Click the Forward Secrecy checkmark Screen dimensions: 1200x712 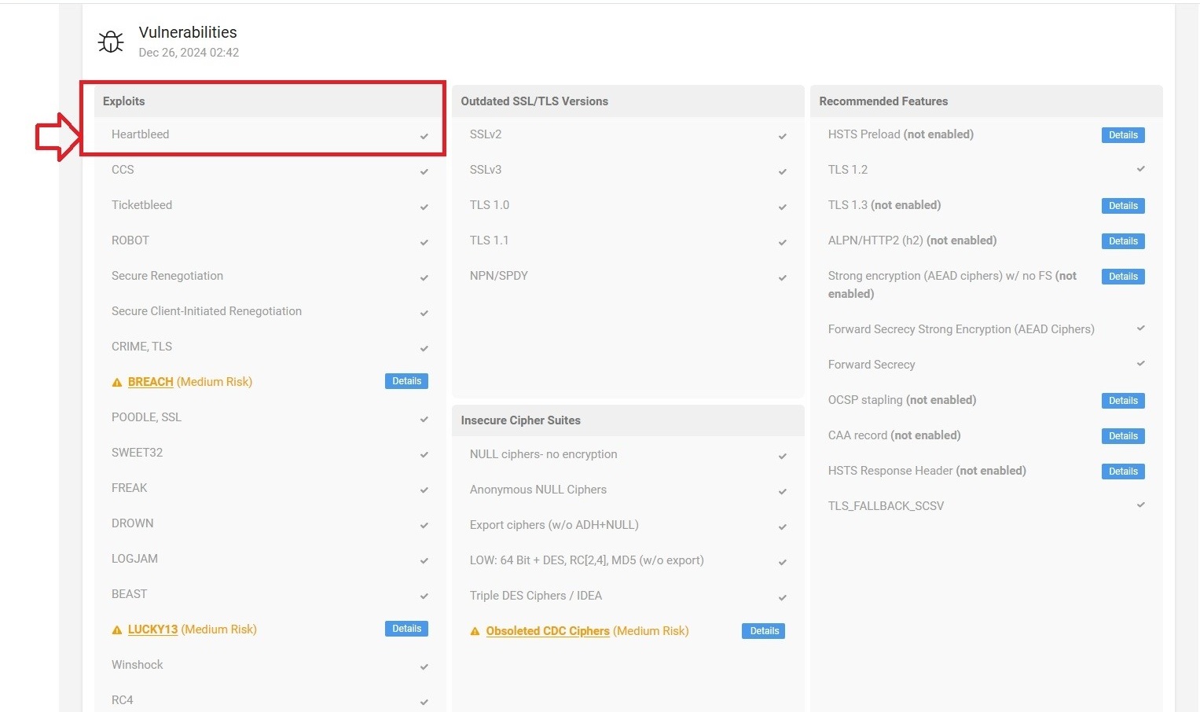coord(1141,363)
